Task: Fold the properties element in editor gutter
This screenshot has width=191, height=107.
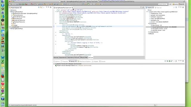Action: (x=56, y=23)
